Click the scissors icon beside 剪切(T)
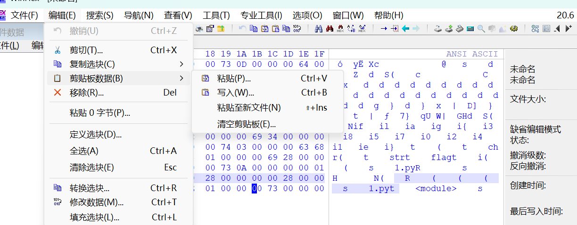Image resolution: width=577 pixels, height=225 pixels. pos(58,50)
